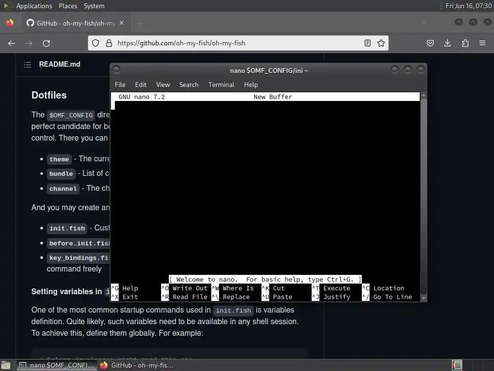List all tabs dropdown arrow
The image size is (494, 371).
(424, 23)
